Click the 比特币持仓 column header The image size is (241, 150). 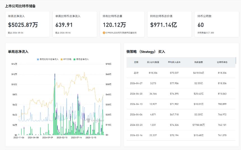point(222,62)
